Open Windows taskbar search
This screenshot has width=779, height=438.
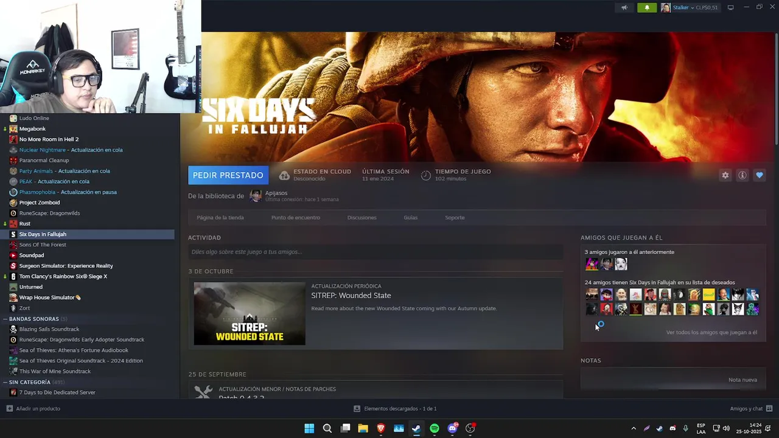point(327,428)
